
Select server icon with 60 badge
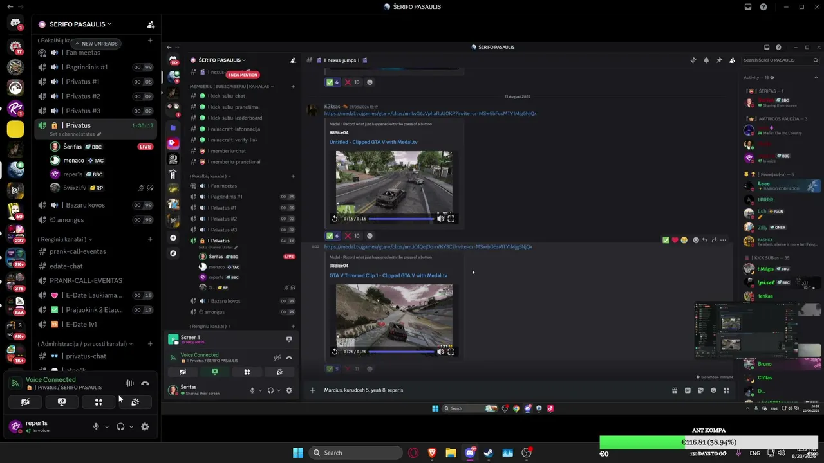(15, 210)
